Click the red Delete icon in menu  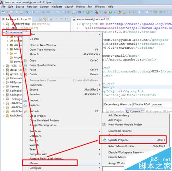point(25,74)
